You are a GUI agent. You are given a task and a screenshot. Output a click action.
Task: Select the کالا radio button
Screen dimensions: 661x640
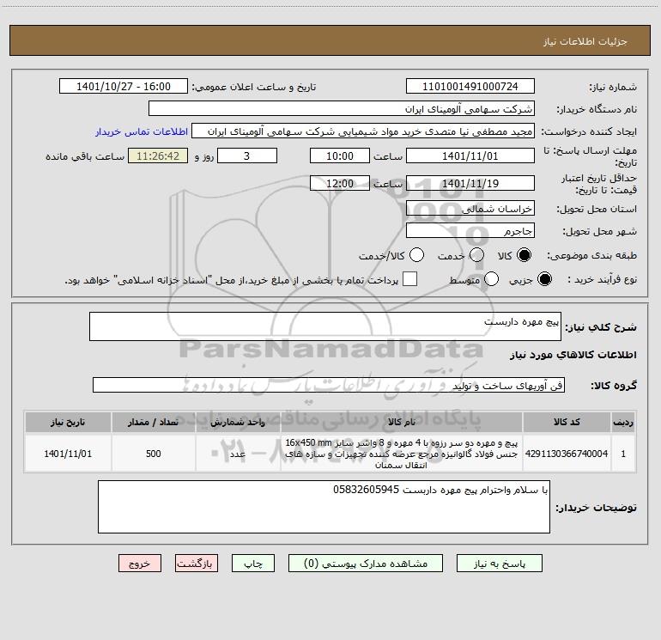[x=524, y=255]
